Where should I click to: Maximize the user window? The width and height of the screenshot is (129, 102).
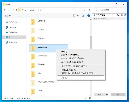click(x=116, y=4)
